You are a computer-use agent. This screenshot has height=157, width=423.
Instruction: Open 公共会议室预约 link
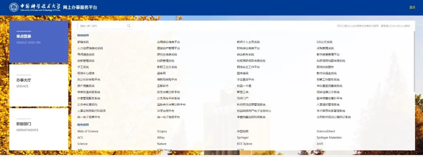(x=87, y=105)
